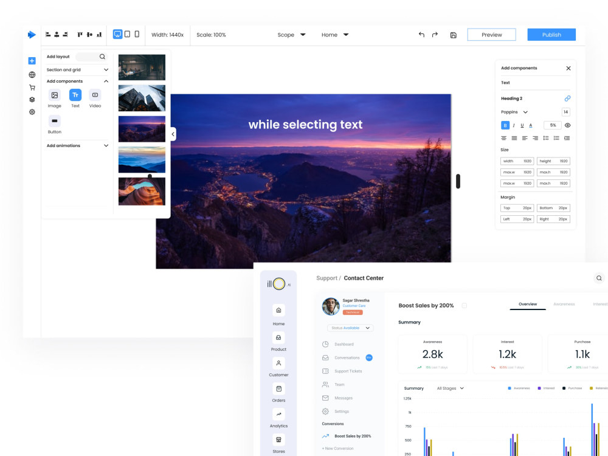608x456 pixels.
Task: Toggle italic formatting in text panel
Action: coord(514,125)
